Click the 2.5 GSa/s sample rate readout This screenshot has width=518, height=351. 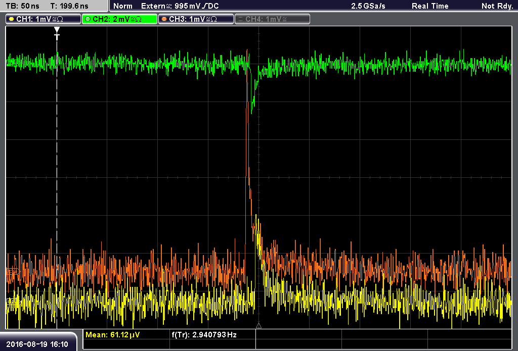coord(368,6)
